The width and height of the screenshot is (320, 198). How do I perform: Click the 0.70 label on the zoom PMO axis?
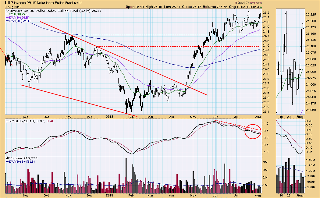(x=309, y=121)
